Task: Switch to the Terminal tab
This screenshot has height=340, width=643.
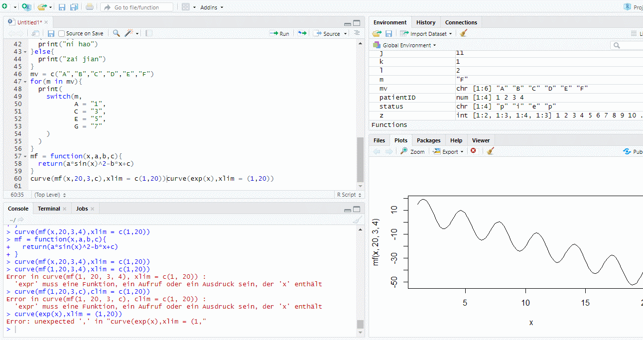Action: [49, 209]
